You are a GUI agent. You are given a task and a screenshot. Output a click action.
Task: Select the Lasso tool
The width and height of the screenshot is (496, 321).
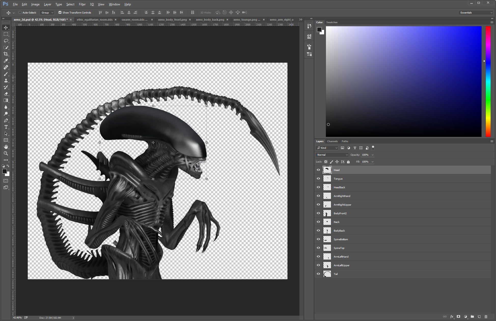[6, 41]
